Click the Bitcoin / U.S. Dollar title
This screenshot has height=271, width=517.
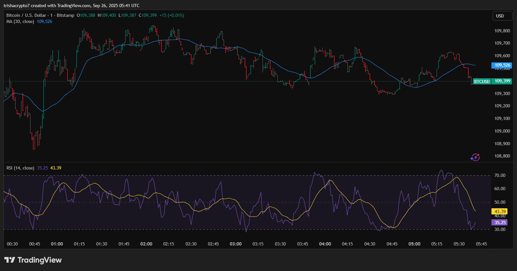point(26,15)
